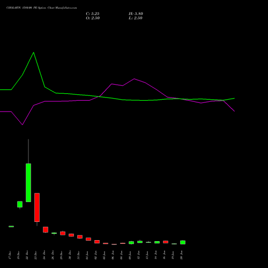This screenshot has width=268, height=268.
Task: Click the red candle for 24 Dec
Action: [46, 229]
